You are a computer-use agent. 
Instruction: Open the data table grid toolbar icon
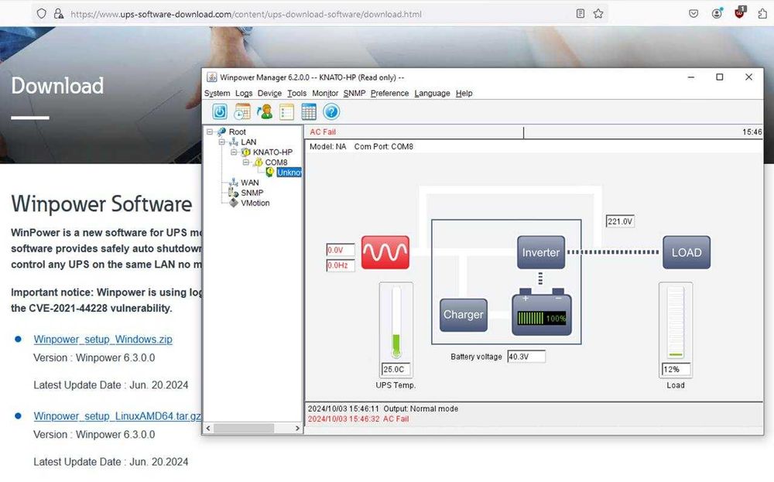[x=309, y=112]
